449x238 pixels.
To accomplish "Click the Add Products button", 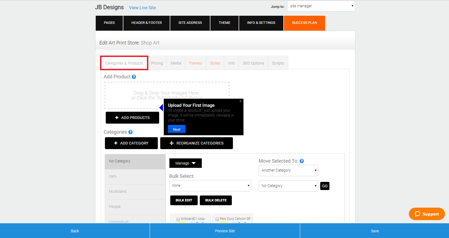I will [132, 118].
